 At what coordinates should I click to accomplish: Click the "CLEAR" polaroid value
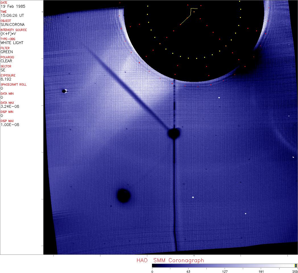(7, 61)
